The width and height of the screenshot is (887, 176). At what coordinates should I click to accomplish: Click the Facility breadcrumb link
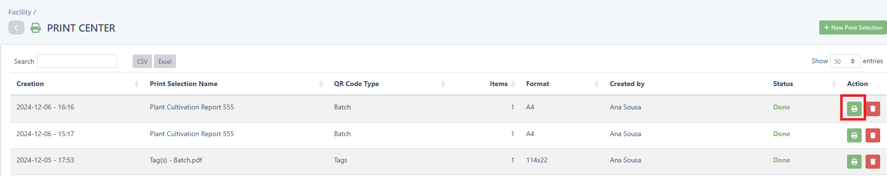click(x=19, y=12)
